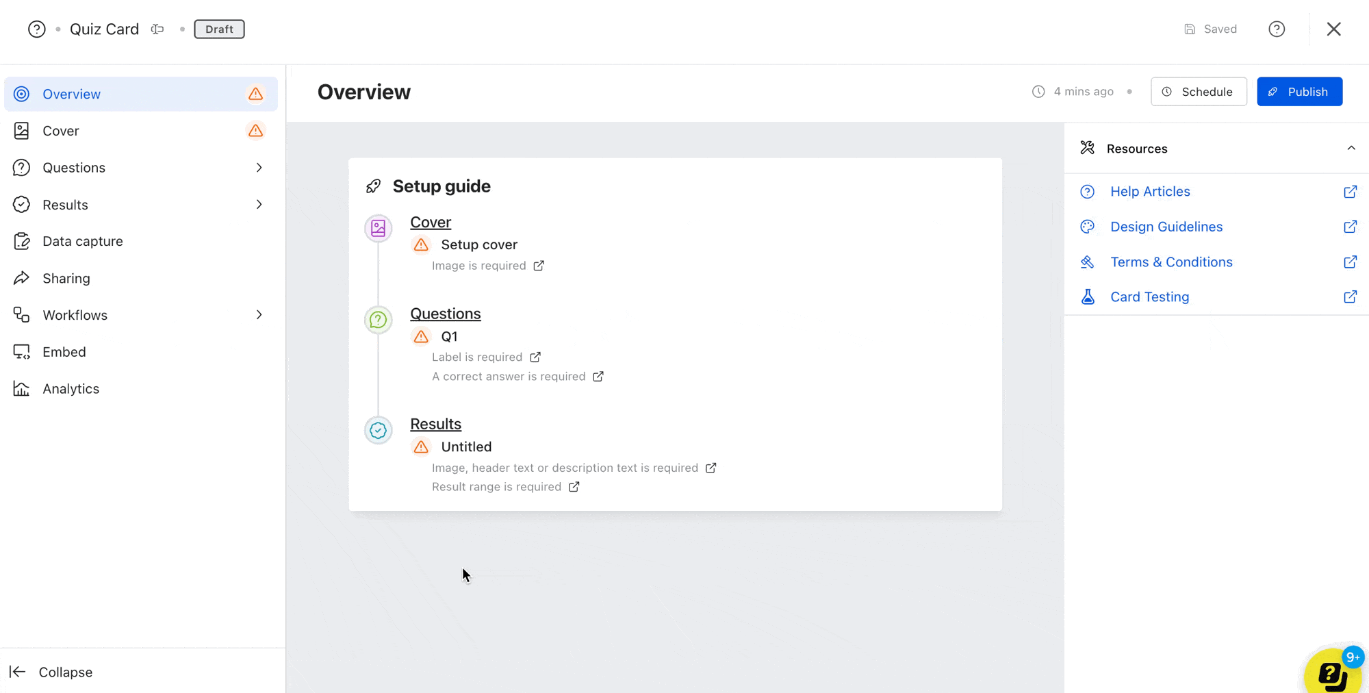Open the help icon in top bar
The height and width of the screenshot is (693, 1369).
coord(1276,29)
